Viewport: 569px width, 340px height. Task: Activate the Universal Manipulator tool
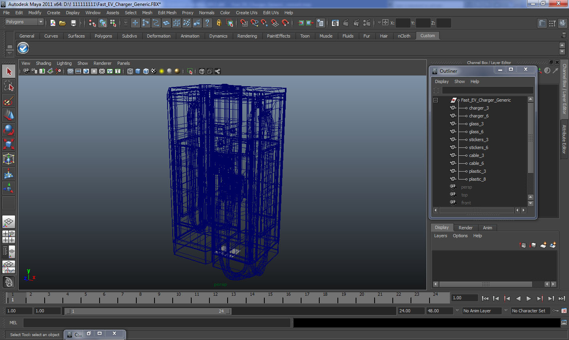click(9, 159)
